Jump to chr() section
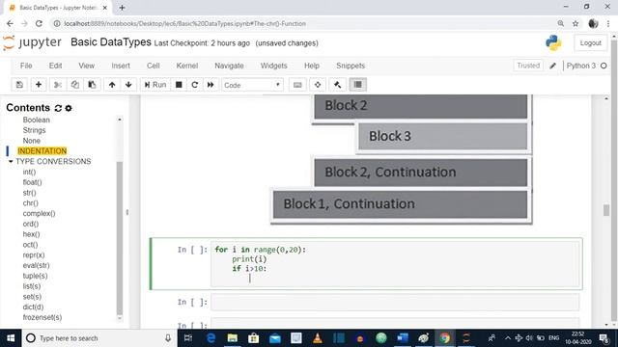This screenshot has height=347, width=618. pos(30,203)
